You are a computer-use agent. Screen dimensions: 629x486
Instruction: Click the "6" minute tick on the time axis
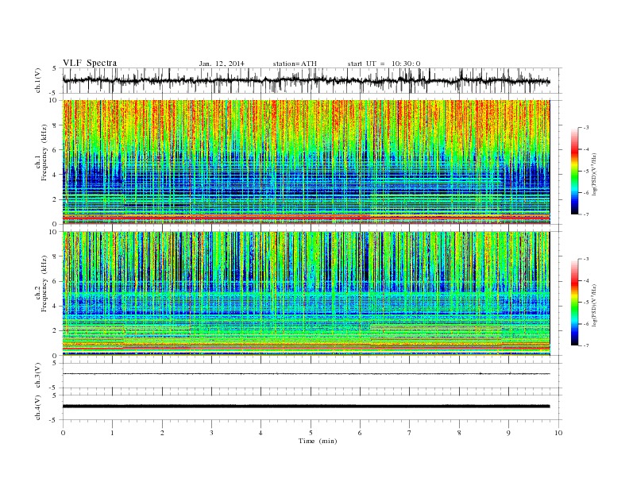(x=360, y=433)
